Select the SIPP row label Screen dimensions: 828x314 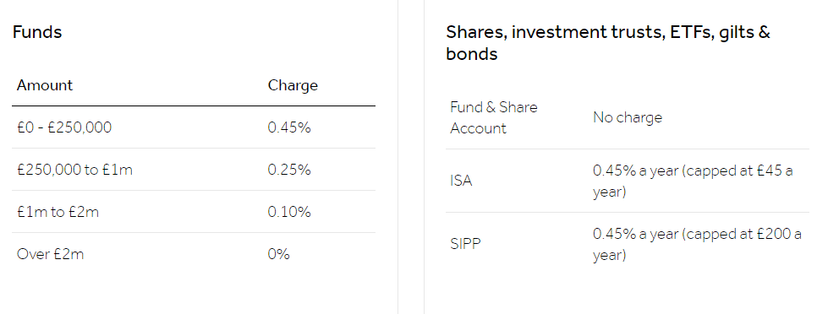466,245
